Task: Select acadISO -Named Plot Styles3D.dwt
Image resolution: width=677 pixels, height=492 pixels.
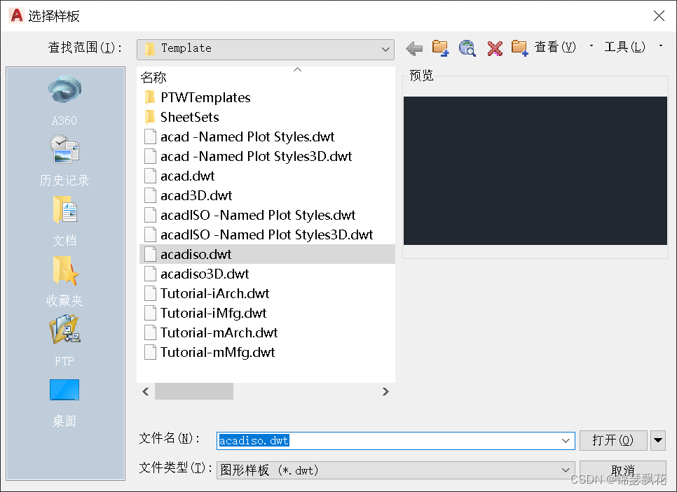Action: point(266,234)
